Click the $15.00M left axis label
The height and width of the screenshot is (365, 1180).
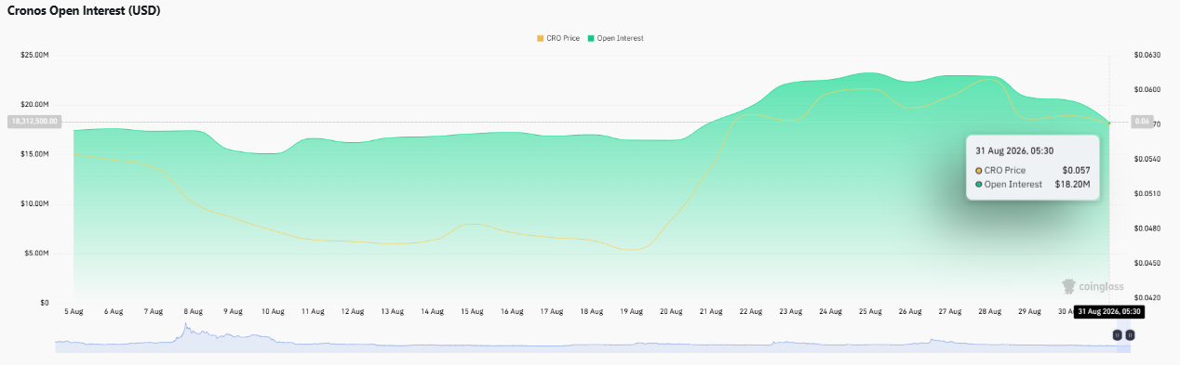coord(34,154)
